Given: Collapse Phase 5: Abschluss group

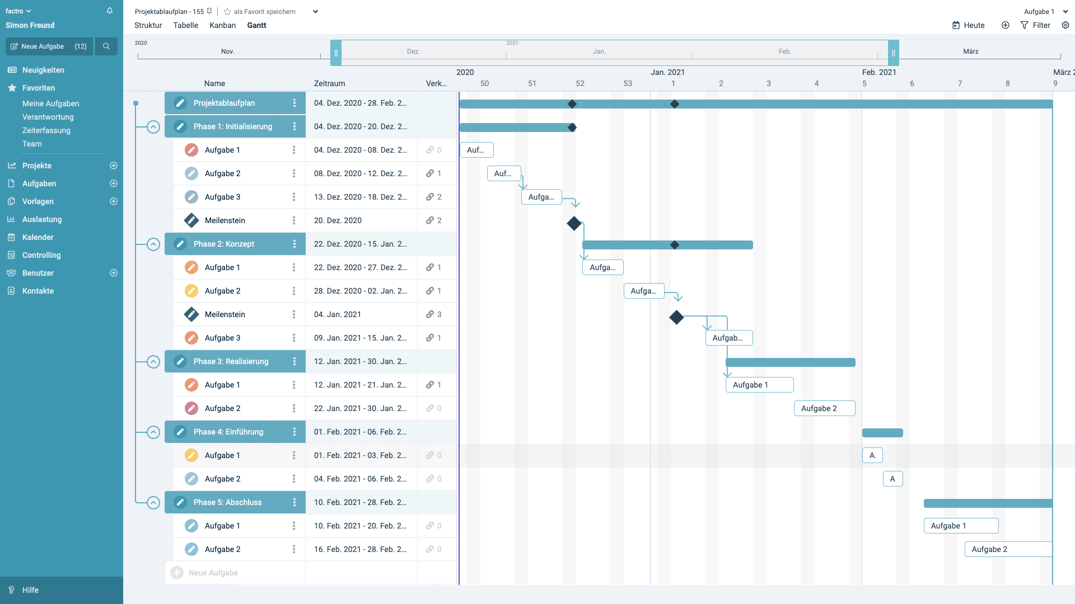Looking at the screenshot, I should (x=153, y=503).
